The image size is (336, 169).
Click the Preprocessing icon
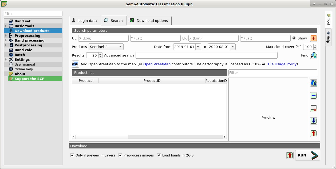click(11, 35)
